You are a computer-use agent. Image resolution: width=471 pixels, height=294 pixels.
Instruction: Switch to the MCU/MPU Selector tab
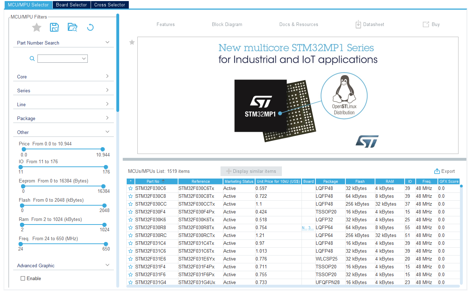[x=28, y=5]
